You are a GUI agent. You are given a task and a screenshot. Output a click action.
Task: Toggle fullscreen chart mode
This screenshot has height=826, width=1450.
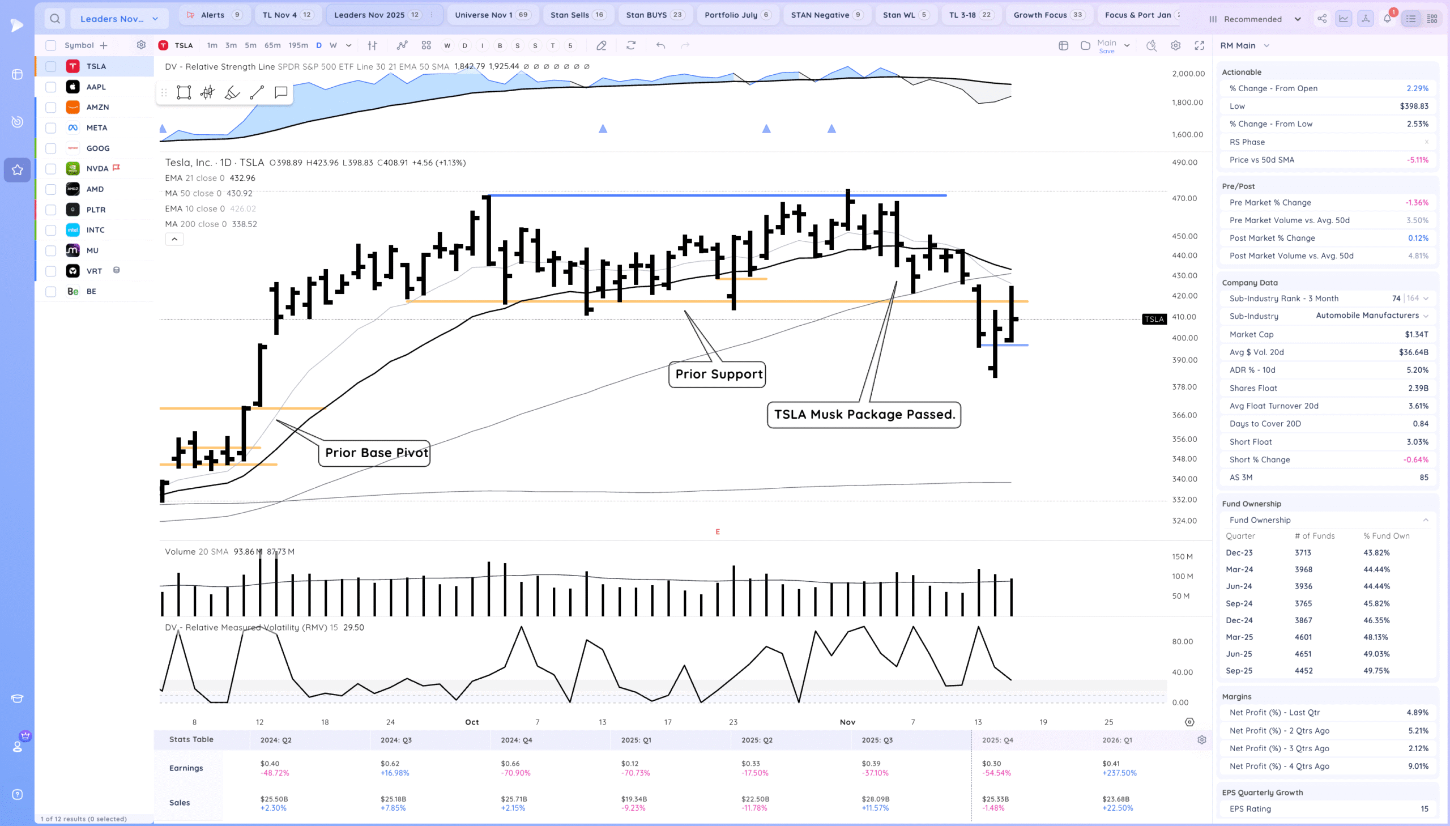coord(1199,45)
